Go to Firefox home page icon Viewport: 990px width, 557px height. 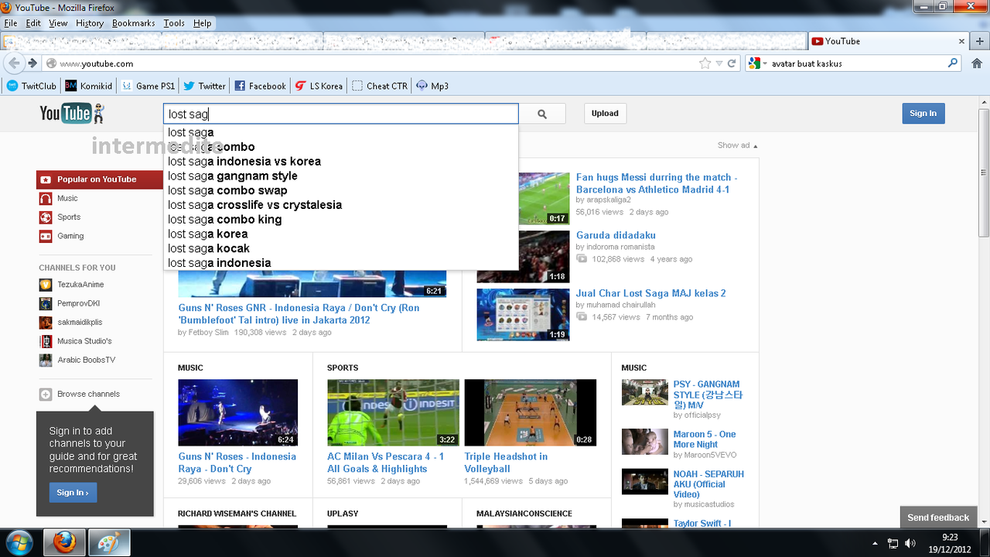pos(978,63)
